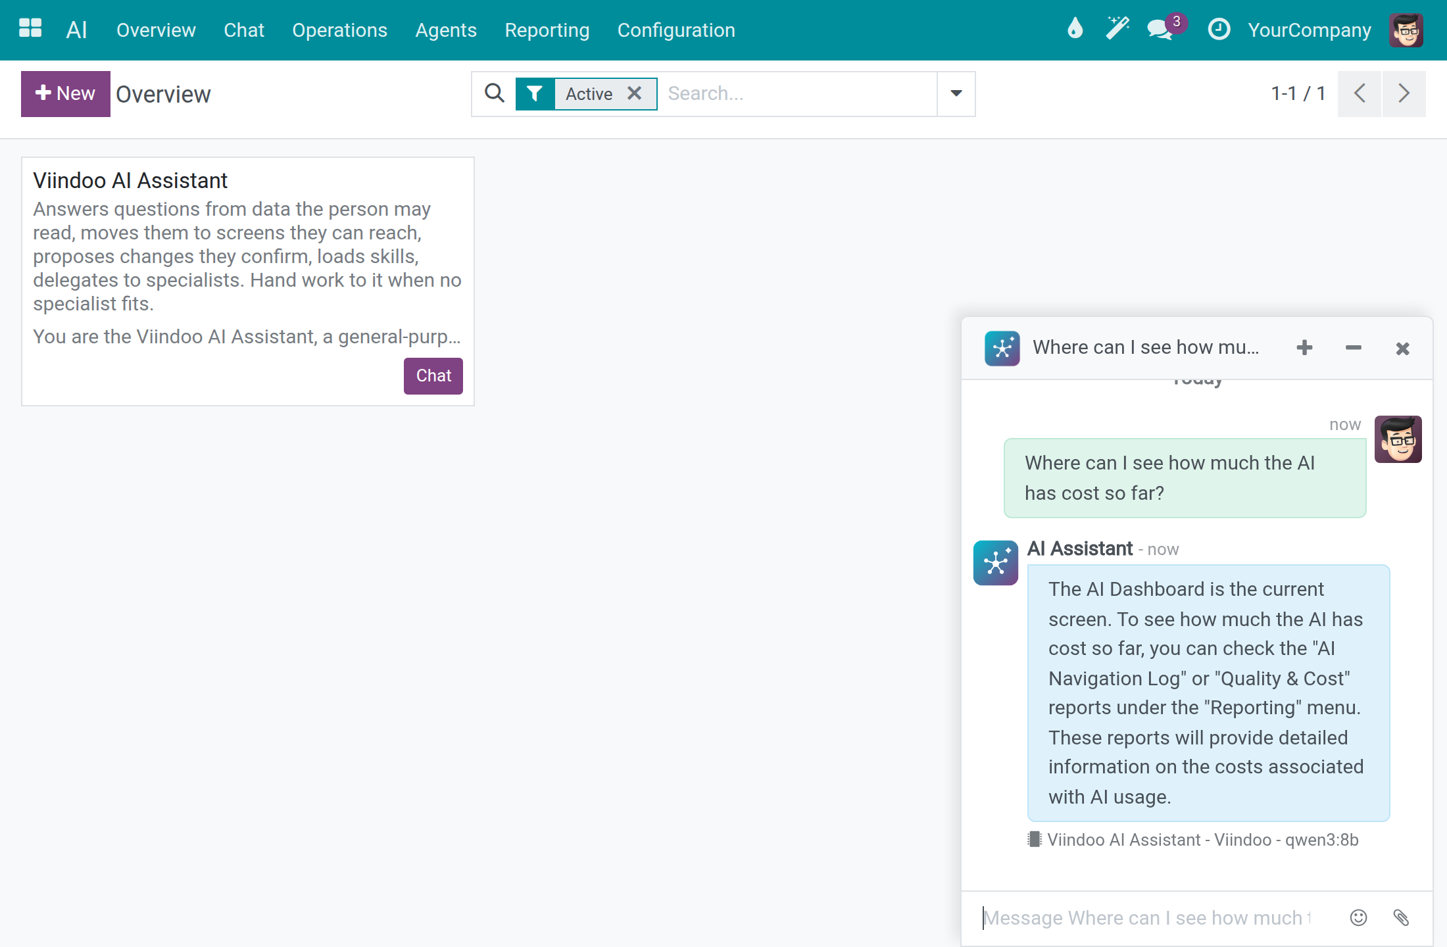Open the activities clock icon

tap(1219, 29)
